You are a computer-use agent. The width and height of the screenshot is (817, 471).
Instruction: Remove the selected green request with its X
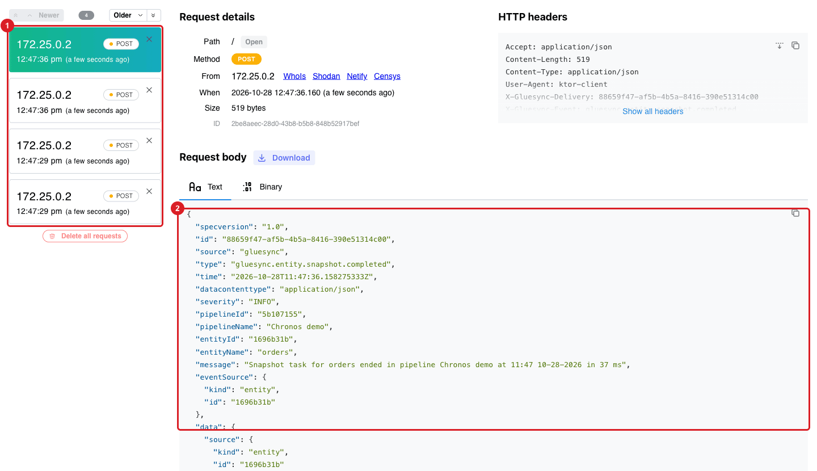coord(149,40)
